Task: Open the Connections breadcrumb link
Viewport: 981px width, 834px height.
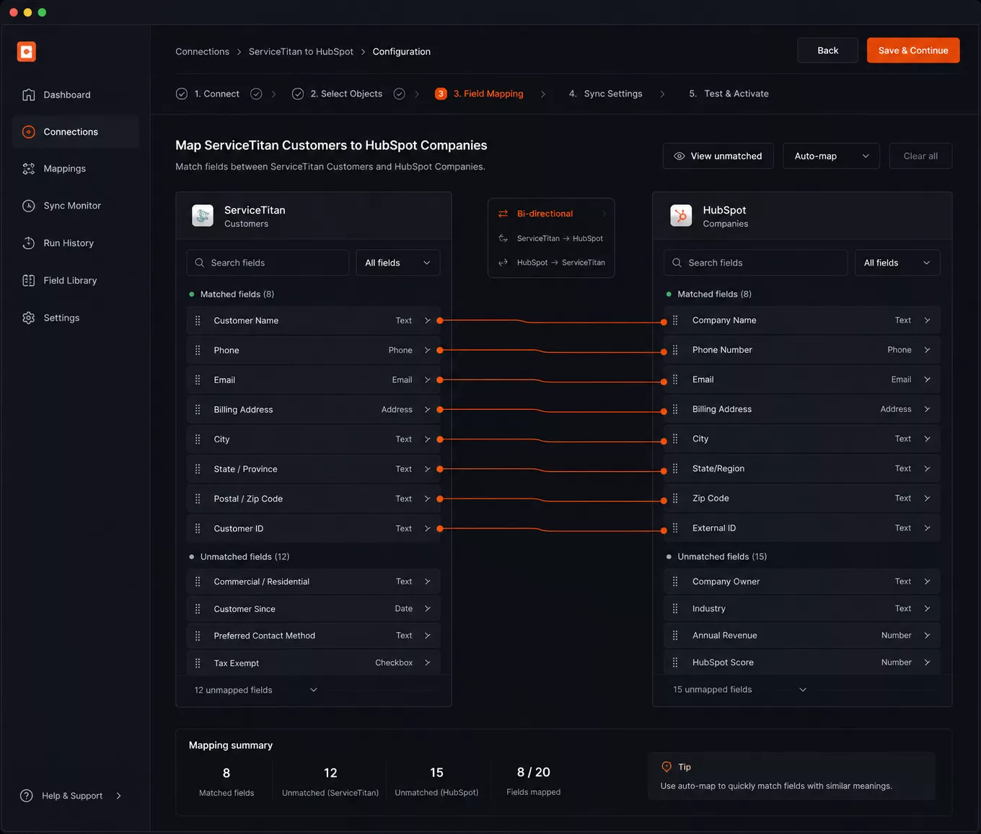Action: tap(202, 51)
